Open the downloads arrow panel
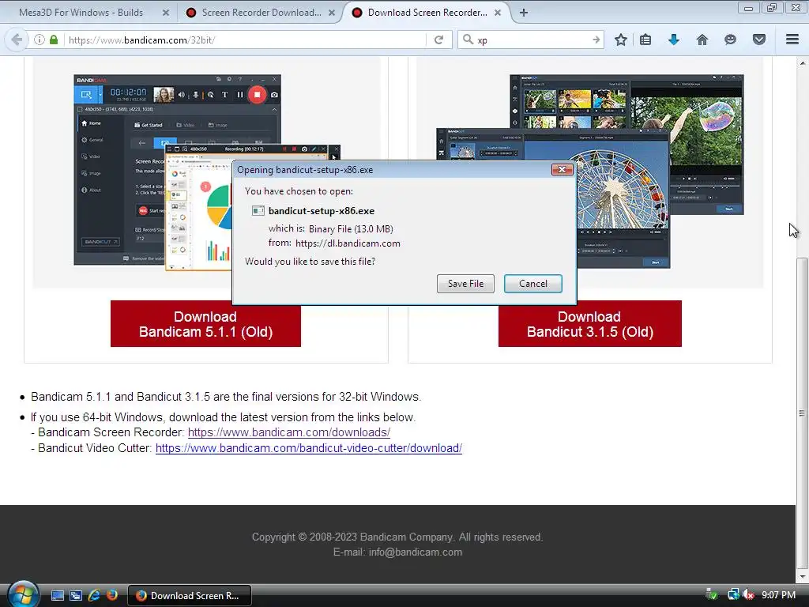Viewport: 809px width, 607px height. (674, 40)
